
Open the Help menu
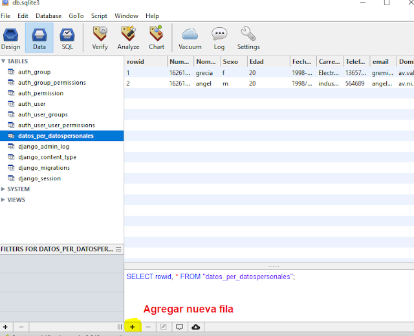click(x=152, y=16)
